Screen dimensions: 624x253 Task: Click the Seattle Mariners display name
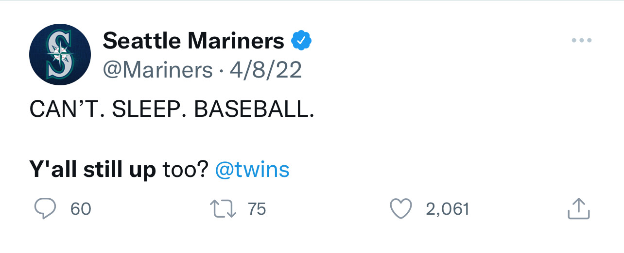pyautogui.click(x=193, y=41)
